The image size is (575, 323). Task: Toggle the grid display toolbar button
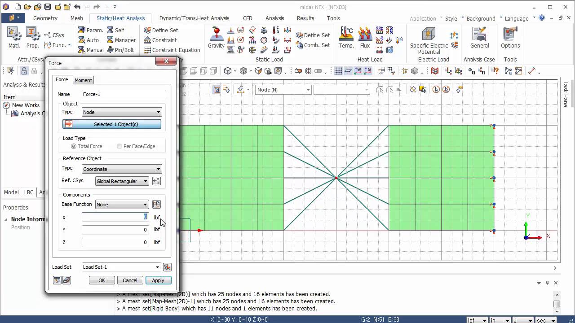(338, 71)
